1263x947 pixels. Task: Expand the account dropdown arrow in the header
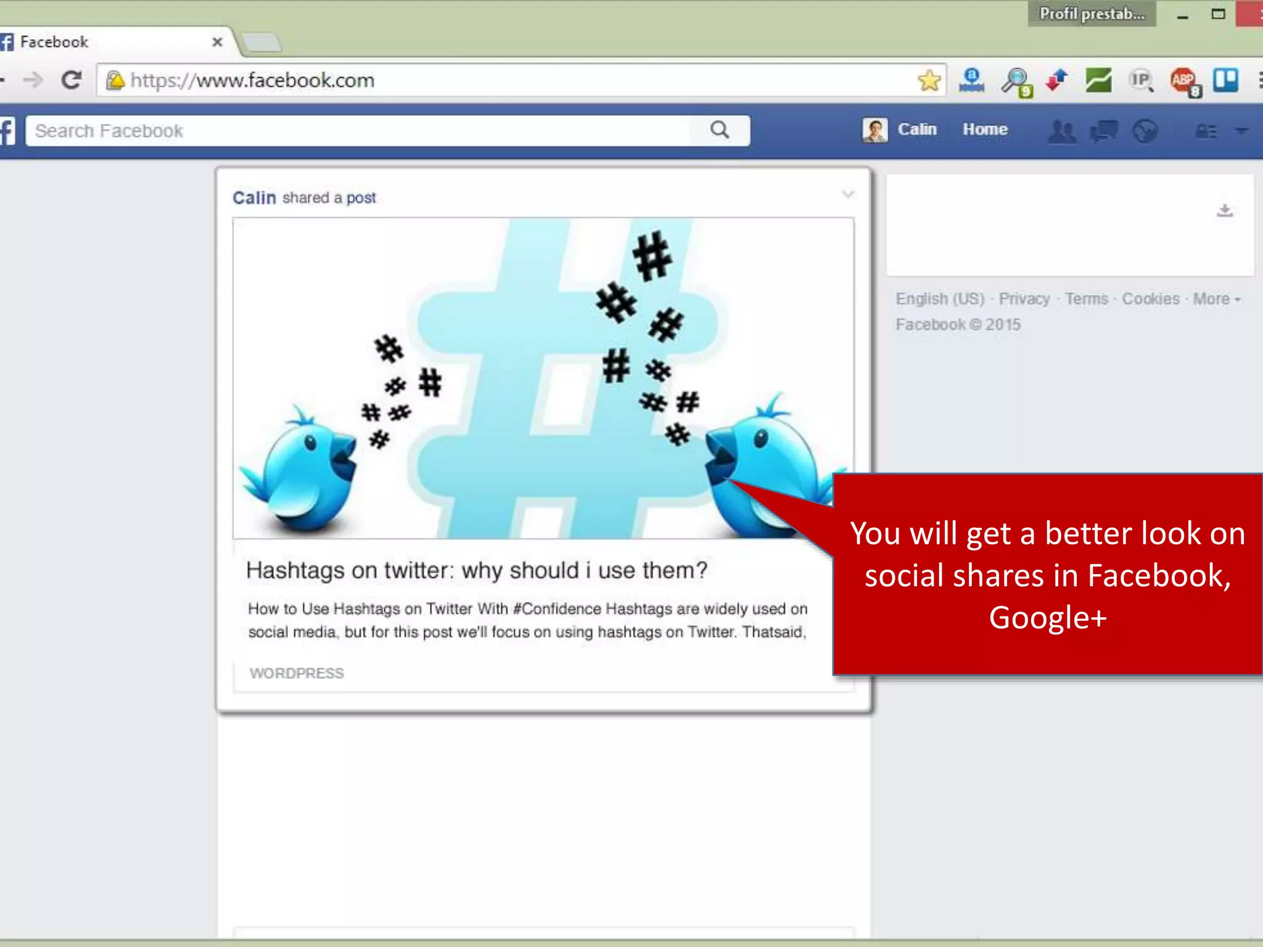(x=1241, y=131)
